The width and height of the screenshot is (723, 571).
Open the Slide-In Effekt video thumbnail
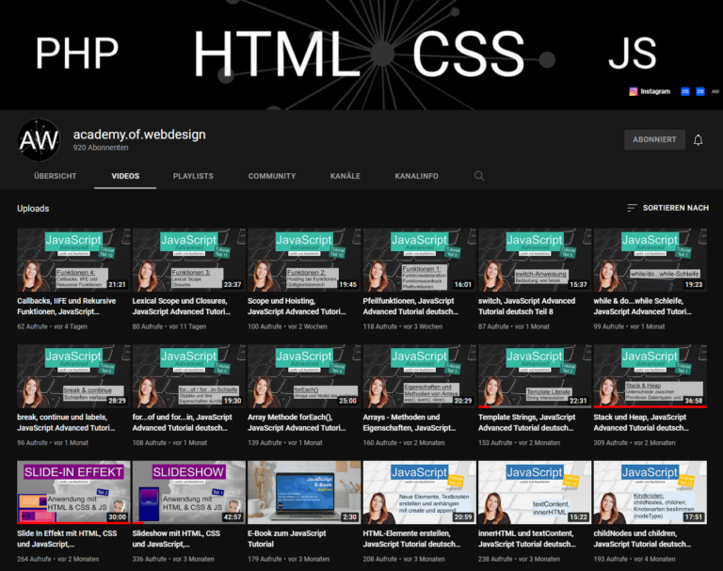coord(73,491)
